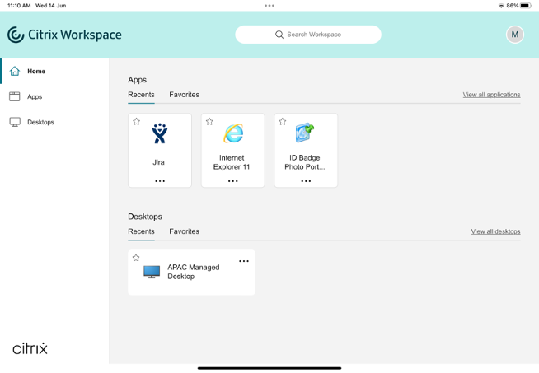Open the Jira app icon

(x=160, y=133)
